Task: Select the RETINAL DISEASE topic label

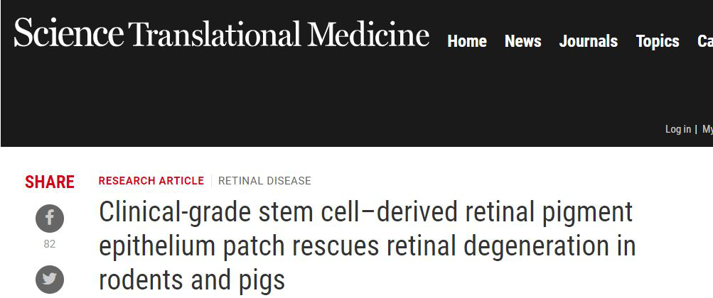Action: 264,181
